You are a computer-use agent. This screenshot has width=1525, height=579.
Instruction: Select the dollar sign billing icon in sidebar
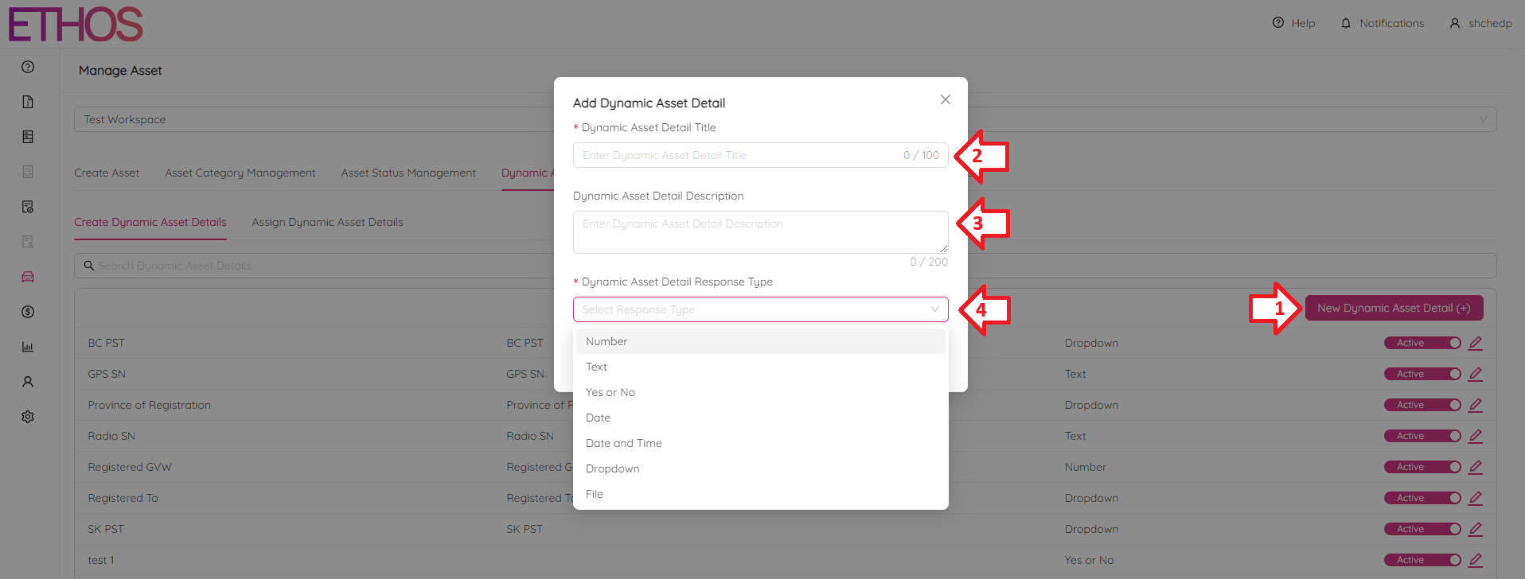pyautogui.click(x=28, y=312)
